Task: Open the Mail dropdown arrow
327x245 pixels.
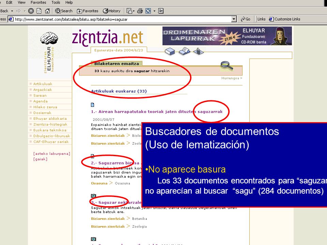Action: coord(134,11)
